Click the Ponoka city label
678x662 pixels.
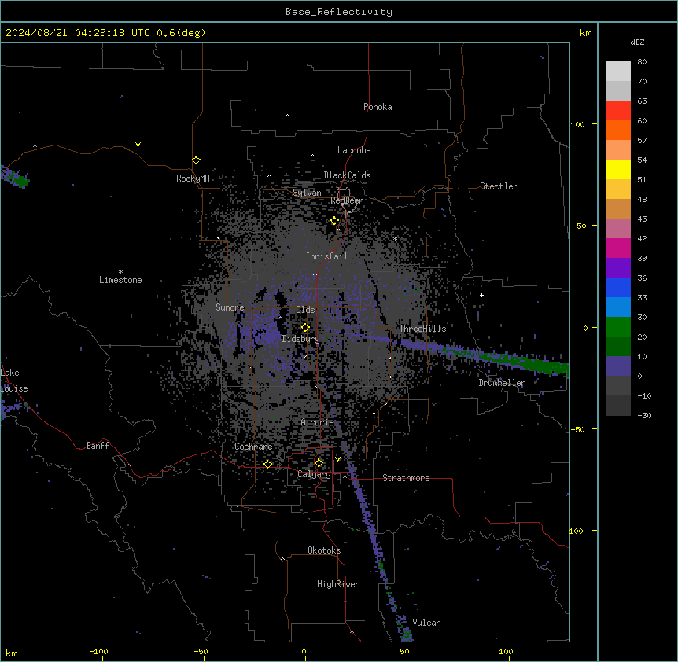pos(378,107)
